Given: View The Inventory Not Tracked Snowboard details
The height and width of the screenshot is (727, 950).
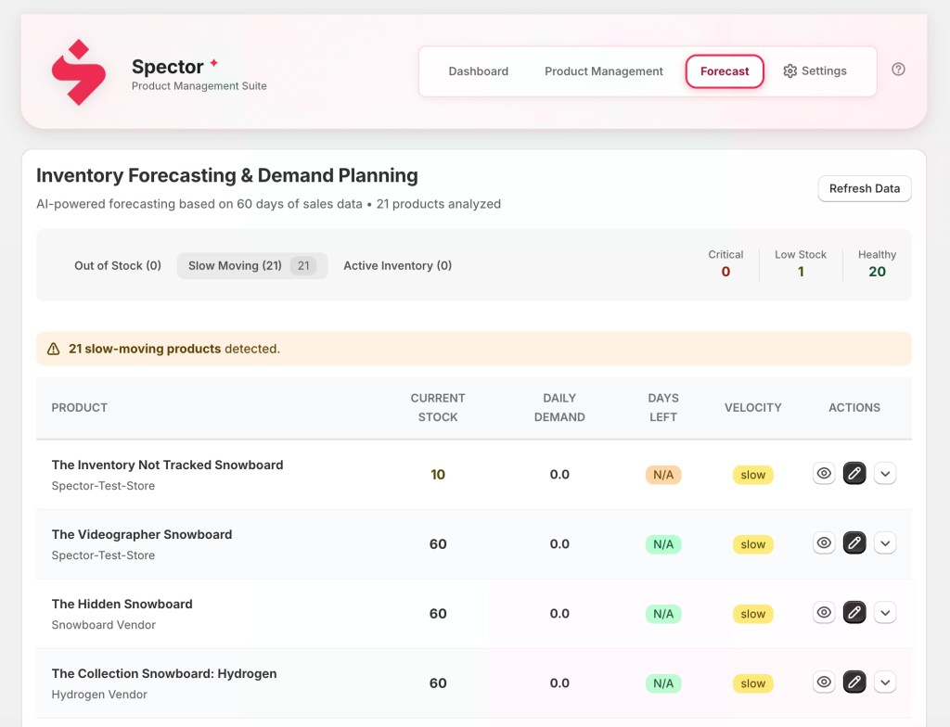Looking at the screenshot, I should [x=824, y=474].
